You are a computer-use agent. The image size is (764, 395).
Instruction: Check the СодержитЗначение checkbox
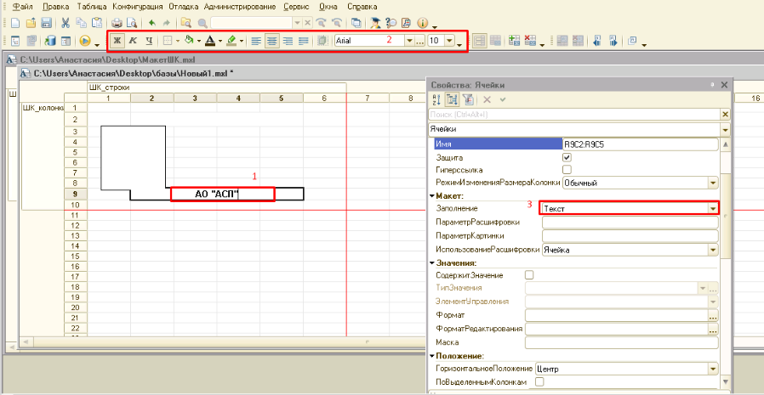[x=529, y=275]
